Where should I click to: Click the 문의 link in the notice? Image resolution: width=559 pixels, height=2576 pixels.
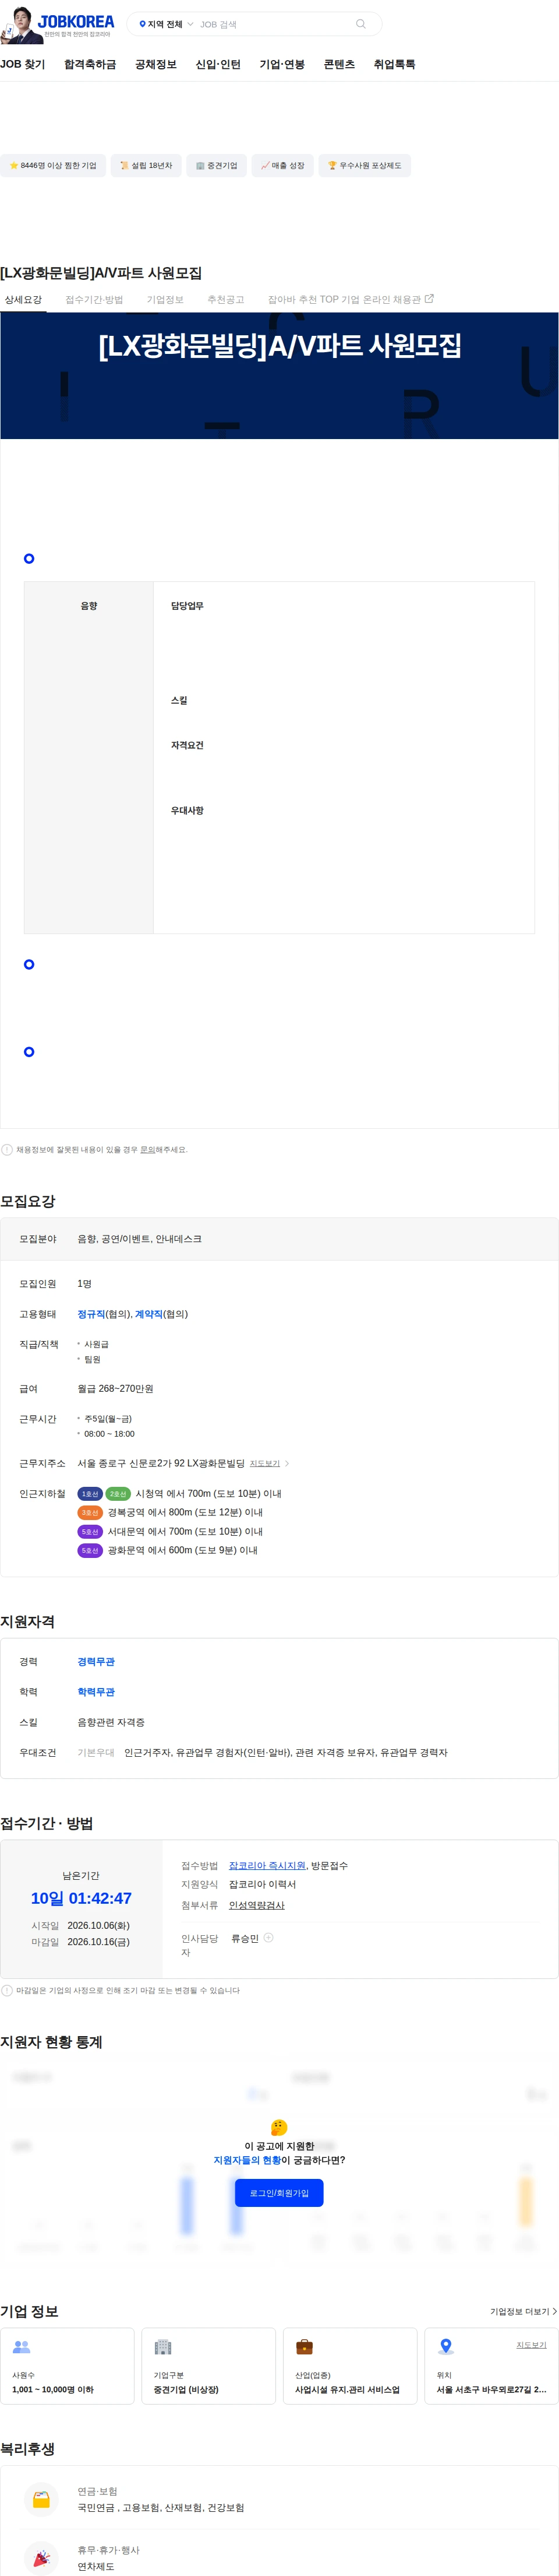[147, 1150]
